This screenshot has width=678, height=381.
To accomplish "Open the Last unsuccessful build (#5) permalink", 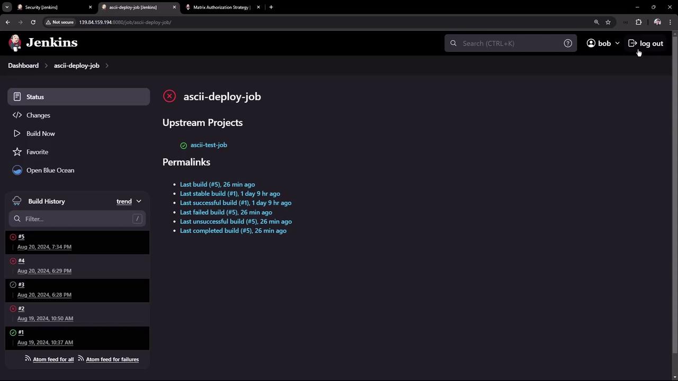I will pyautogui.click(x=236, y=222).
